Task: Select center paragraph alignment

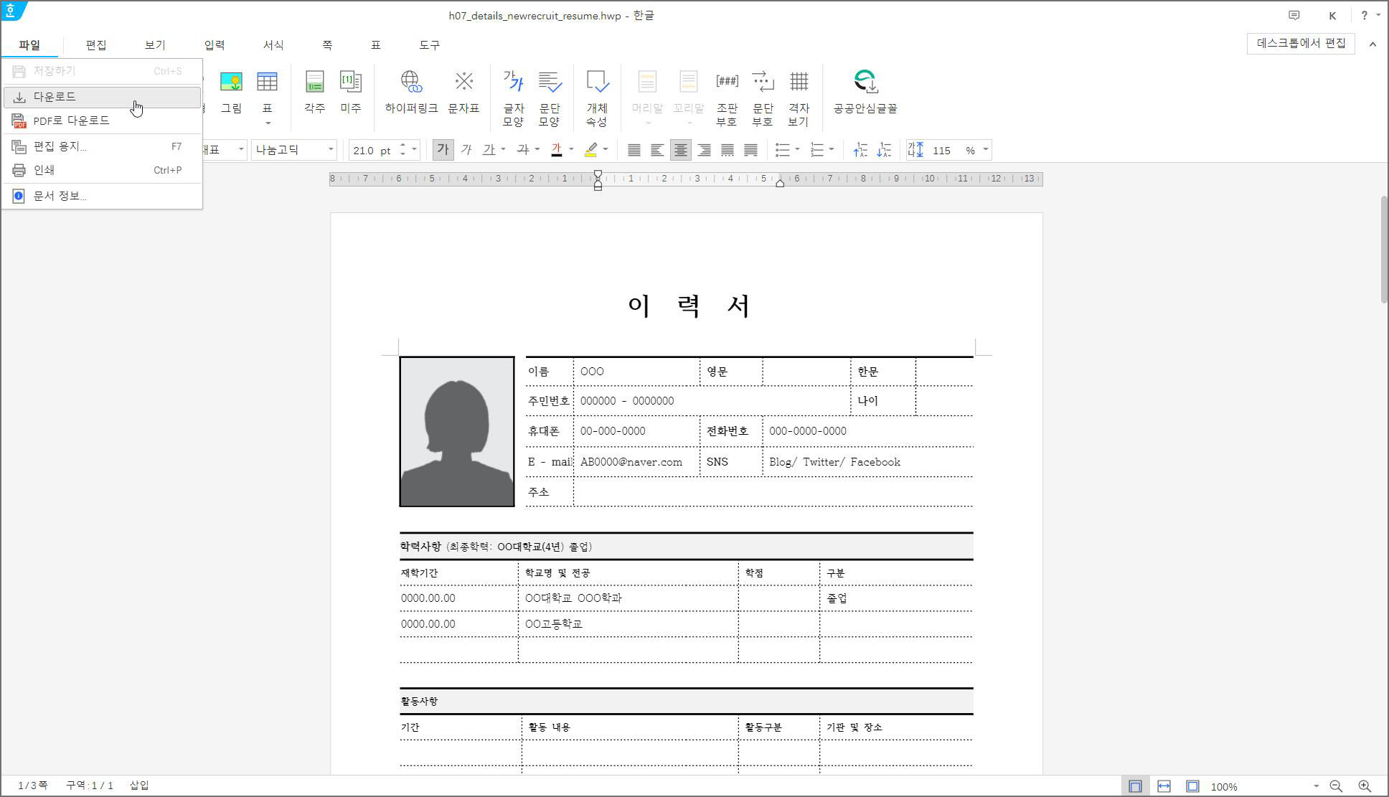Action: [x=680, y=150]
